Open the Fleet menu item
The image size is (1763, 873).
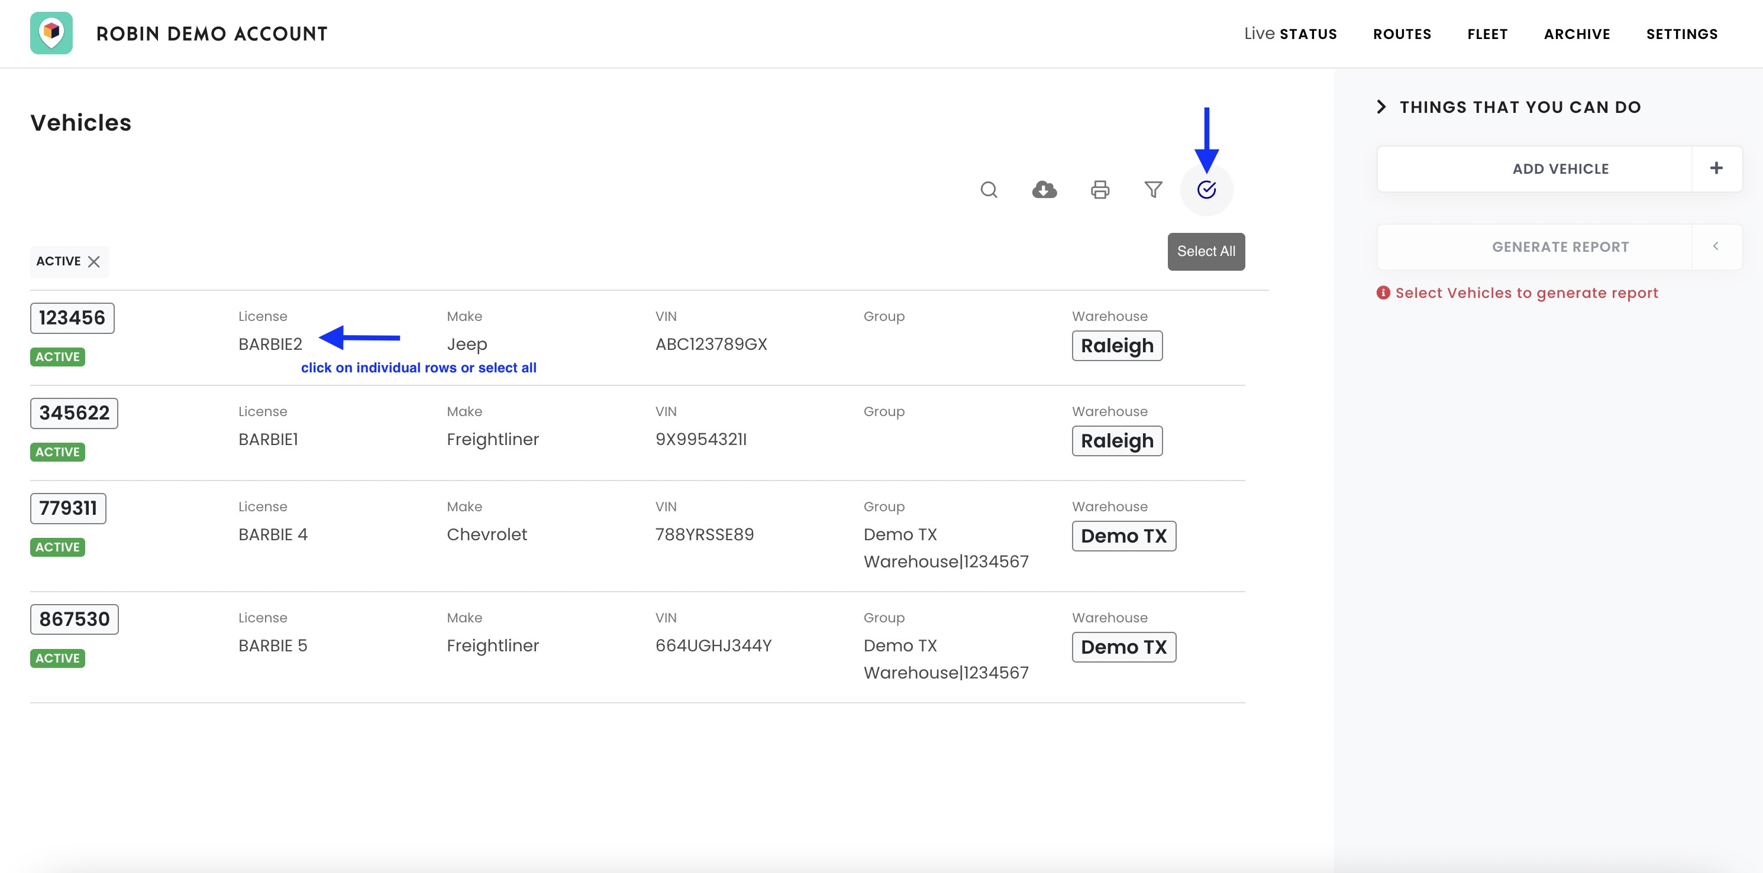[1487, 34]
